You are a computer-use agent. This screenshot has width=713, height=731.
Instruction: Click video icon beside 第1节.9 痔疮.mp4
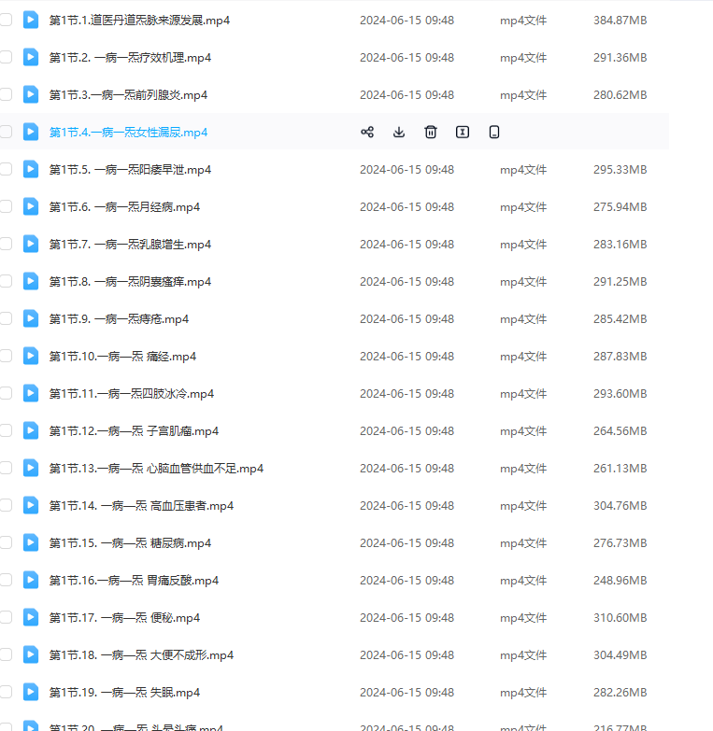pos(31,318)
